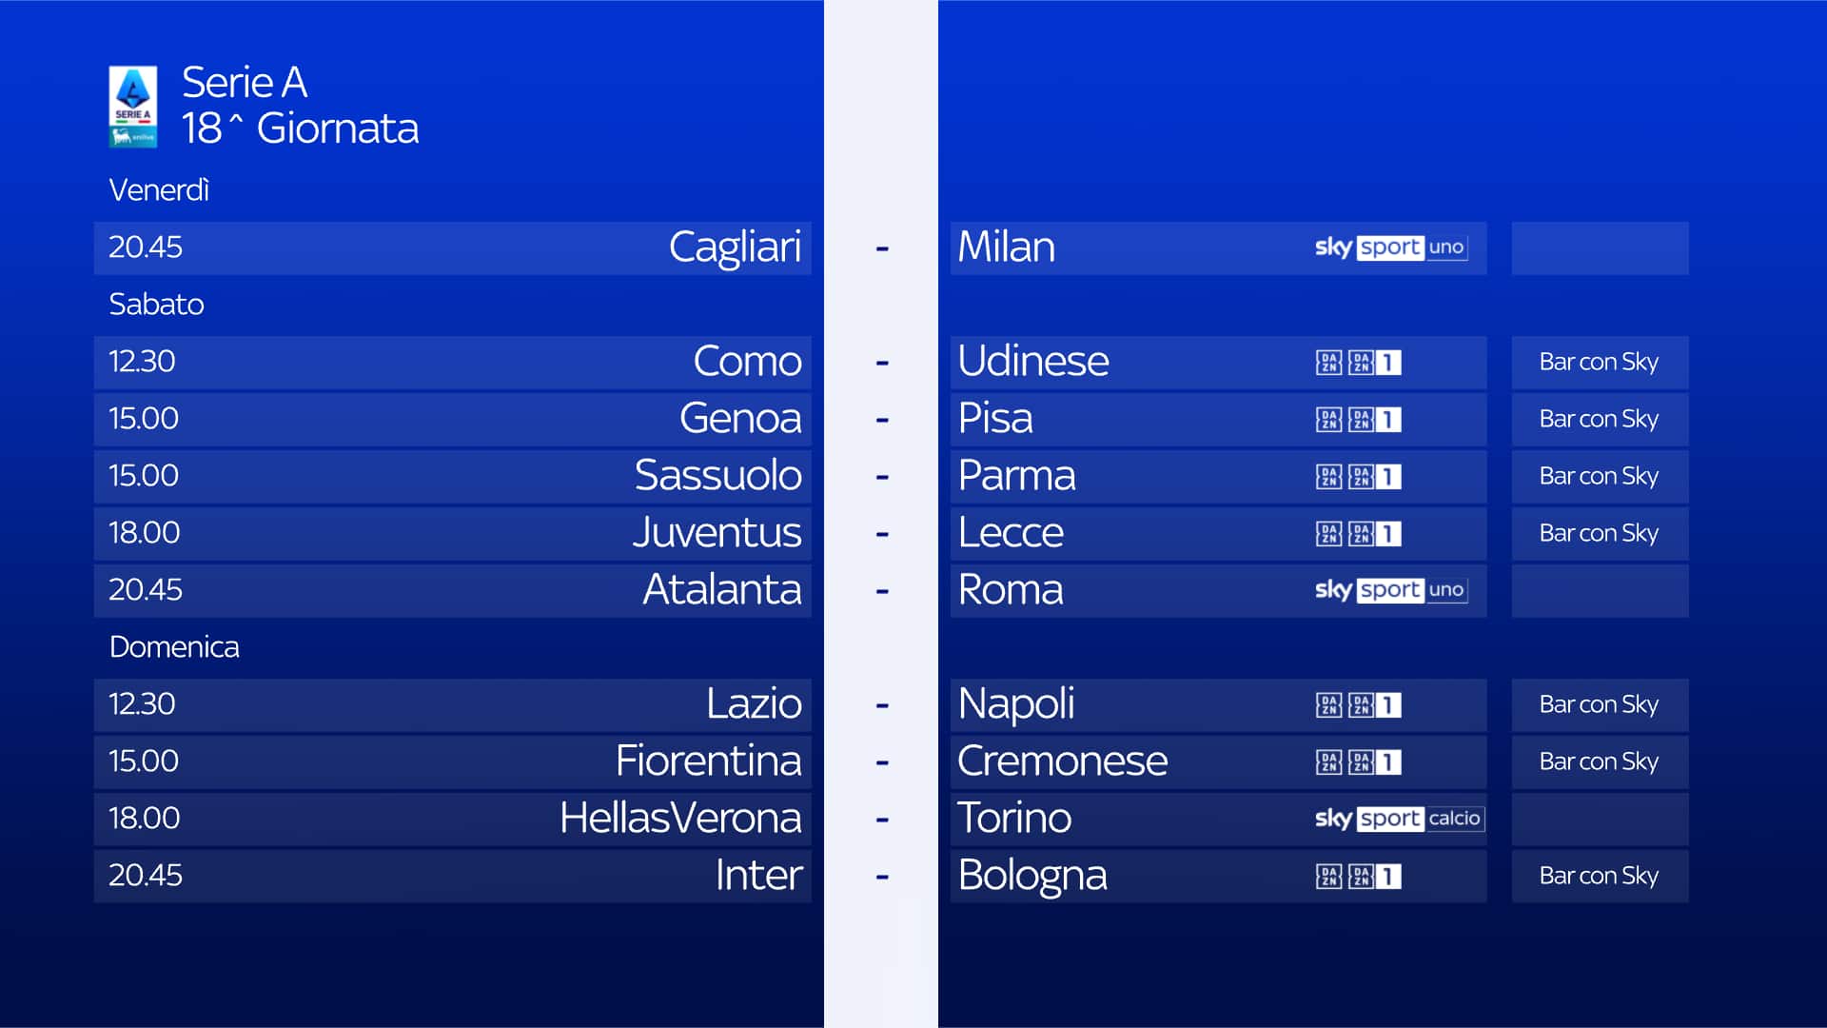Image resolution: width=1827 pixels, height=1028 pixels.
Task: Click Sky Sport Uno logo beside Roma
Action: click(1390, 590)
